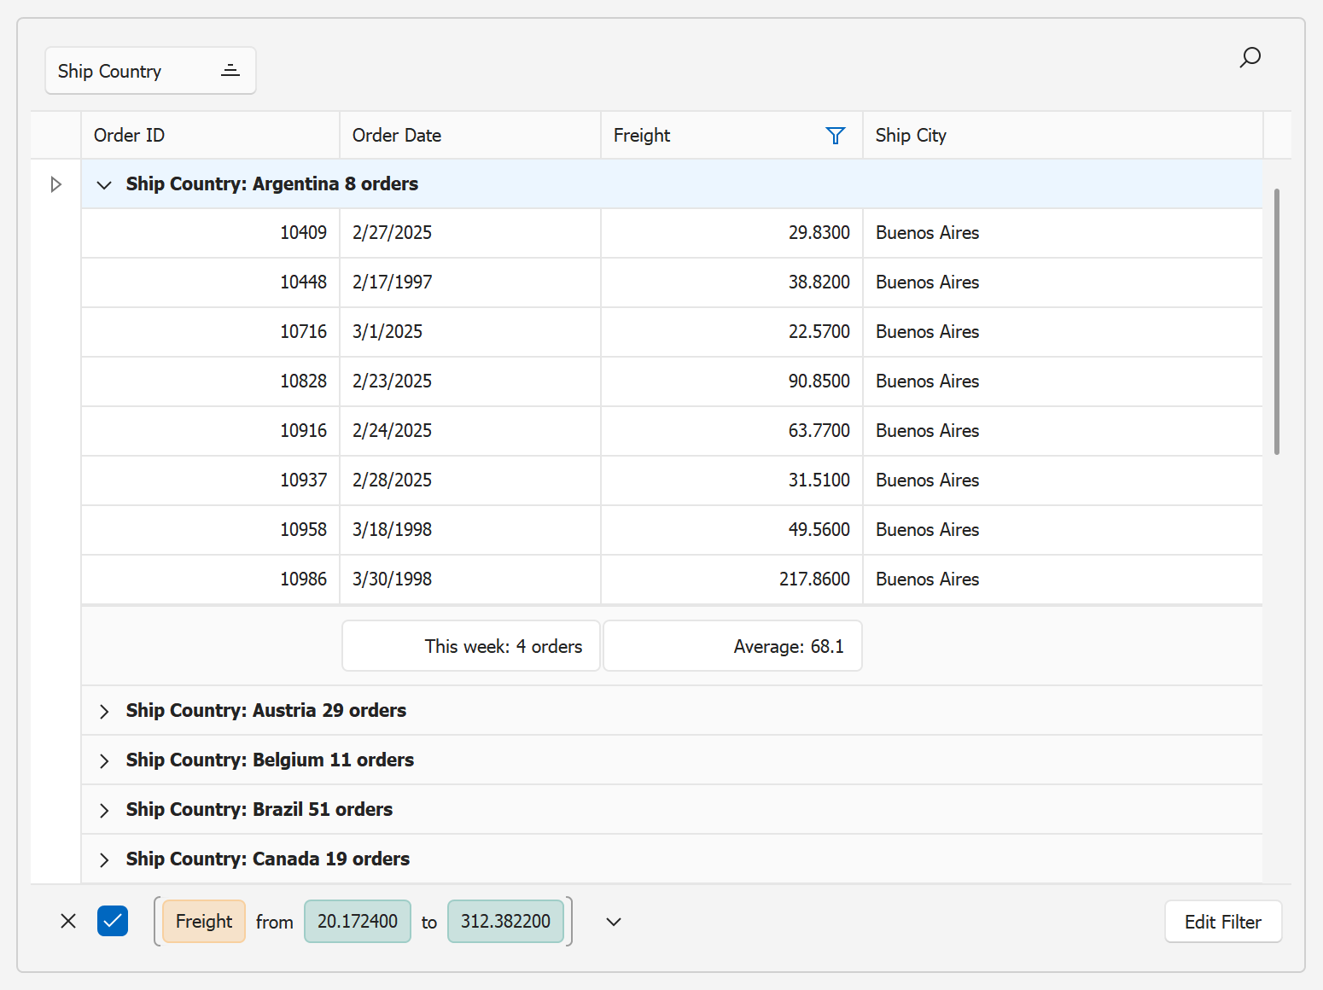Expand the Canada 19 orders group
The image size is (1323, 990).
pyautogui.click(x=104, y=860)
